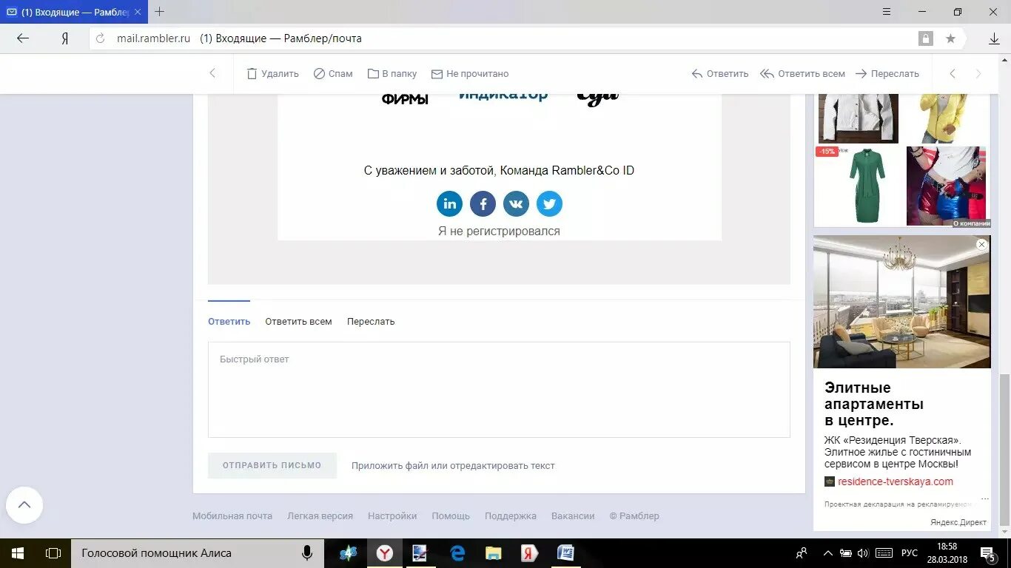The image size is (1011, 568).
Task: Click the Twitter social icon
Action: pyautogui.click(x=549, y=203)
